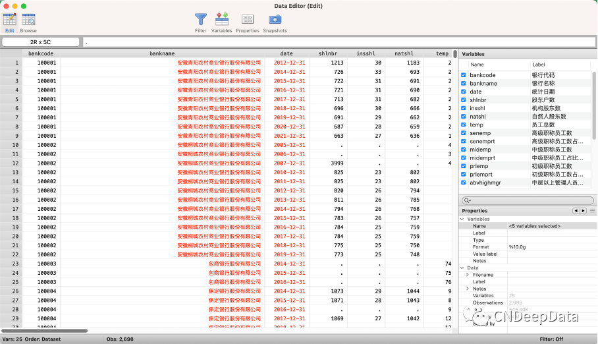The height and width of the screenshot is (344, 598).
Task: Expand the Filename property row
Action: pyautogui.click(x=468, y=275)
